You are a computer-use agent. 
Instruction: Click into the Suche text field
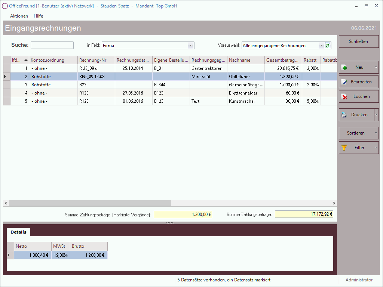coord(52,45)
